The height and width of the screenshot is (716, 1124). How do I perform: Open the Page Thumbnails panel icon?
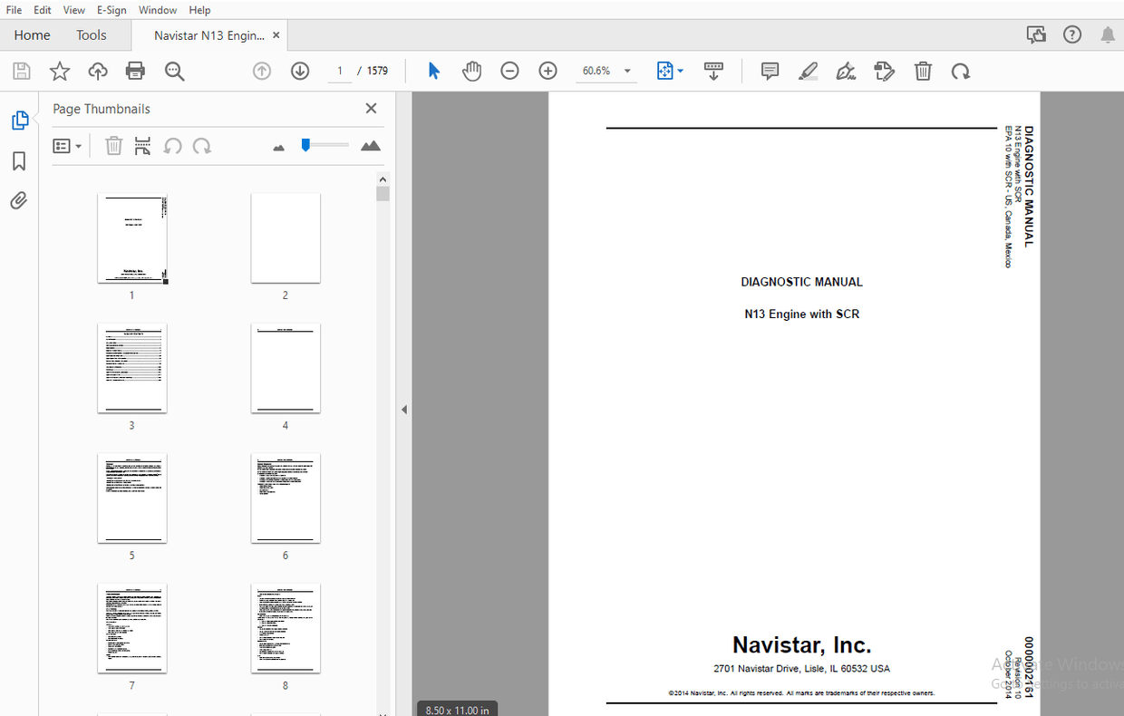pos(19,119)
